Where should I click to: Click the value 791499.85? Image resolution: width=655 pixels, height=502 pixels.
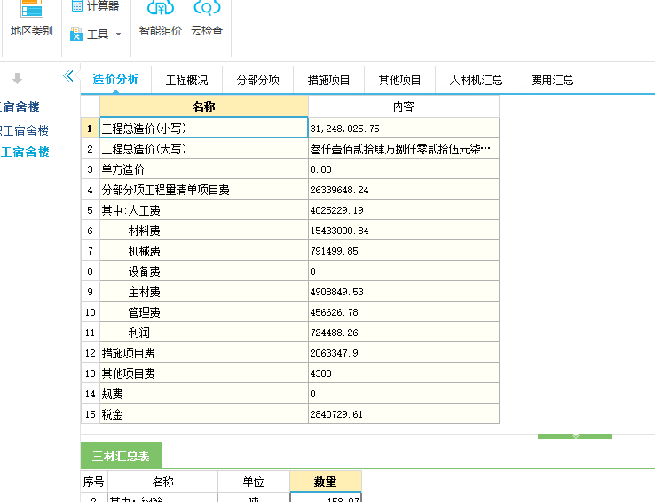pos(404,251)
